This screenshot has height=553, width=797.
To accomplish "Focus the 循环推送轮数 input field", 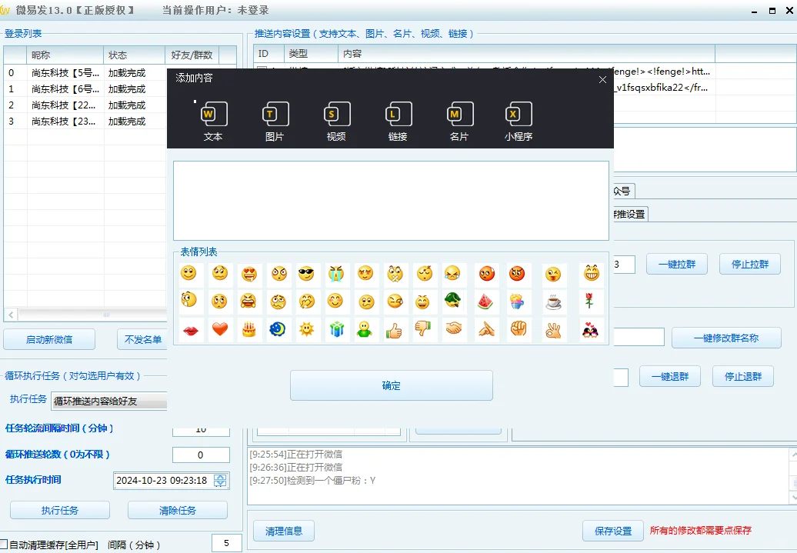I will point(201,455).
